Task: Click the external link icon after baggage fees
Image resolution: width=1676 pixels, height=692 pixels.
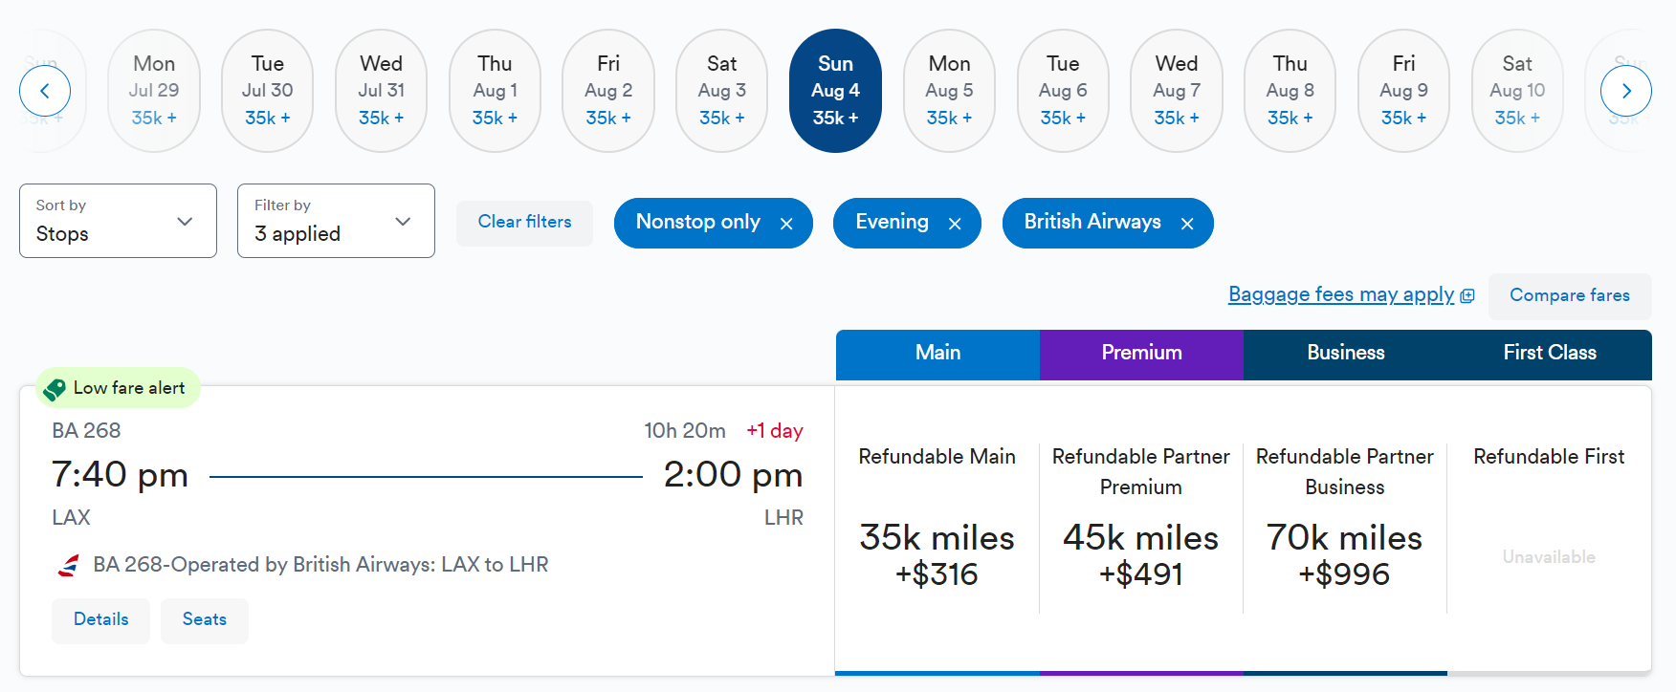Action: point(1466,294)
